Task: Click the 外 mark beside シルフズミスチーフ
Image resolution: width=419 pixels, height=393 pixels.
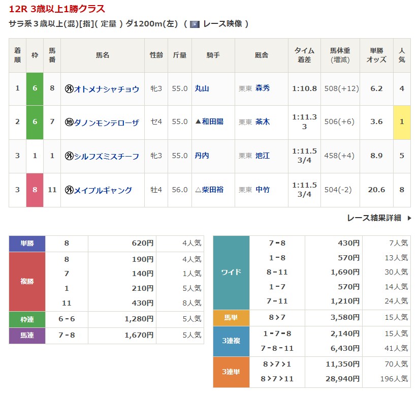Action: pos(70,156)
